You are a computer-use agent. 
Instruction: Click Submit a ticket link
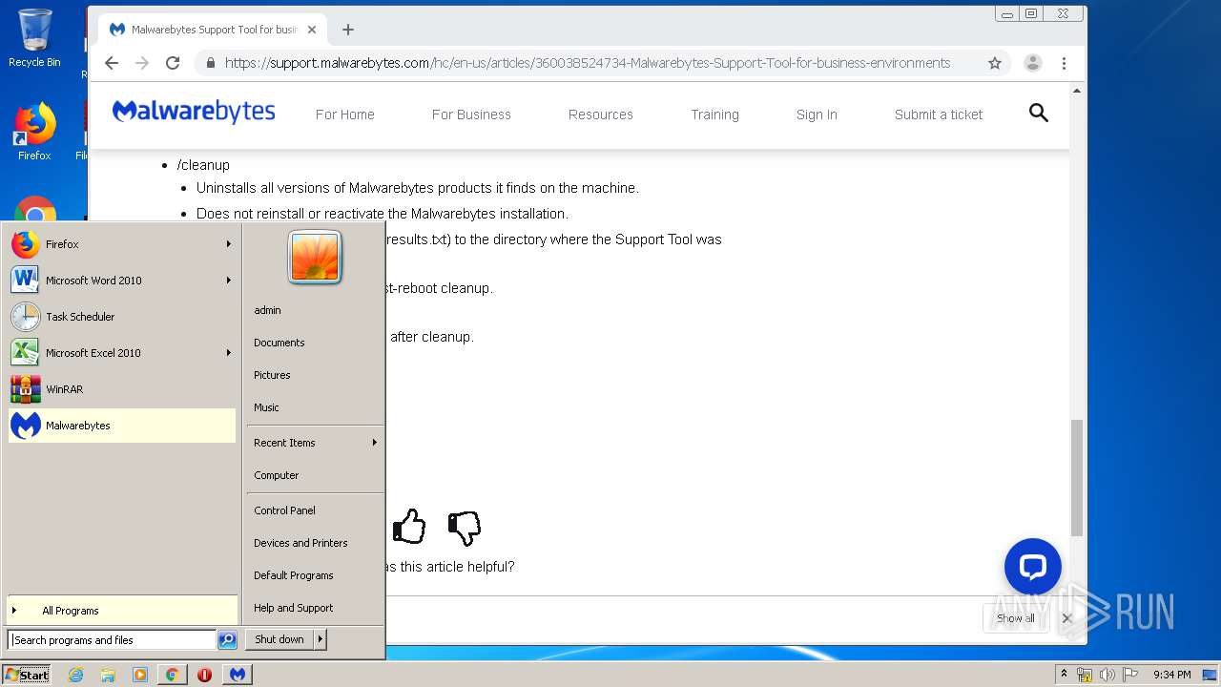click(939, 114)
